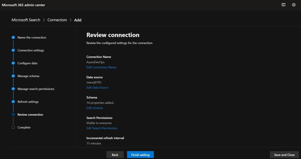Click the Save and Close button
The height and width of the screenshot is (159, 301).
click(x=284, y=155)
